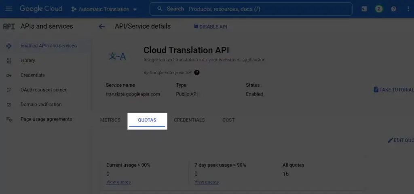
Task: Click the Edit Quotas button
Action: (x=401, y=140)
